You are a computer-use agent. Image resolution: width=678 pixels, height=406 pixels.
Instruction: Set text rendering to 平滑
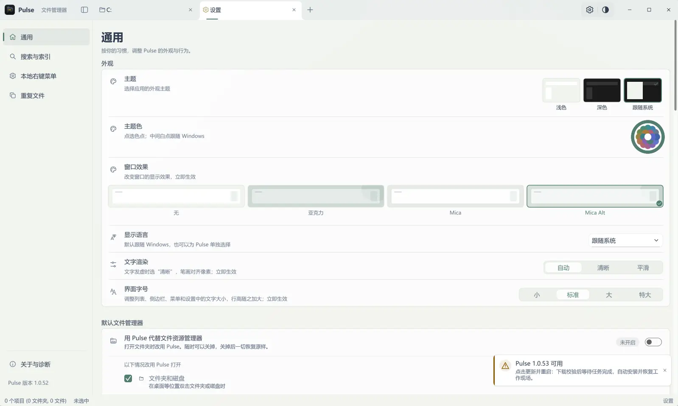[643, 267]
